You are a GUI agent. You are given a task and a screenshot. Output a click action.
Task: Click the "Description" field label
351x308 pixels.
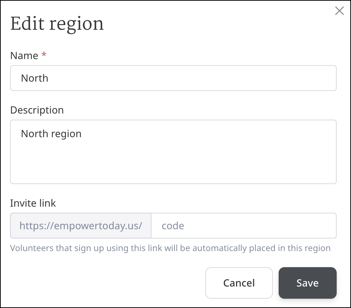click(37, 110)
